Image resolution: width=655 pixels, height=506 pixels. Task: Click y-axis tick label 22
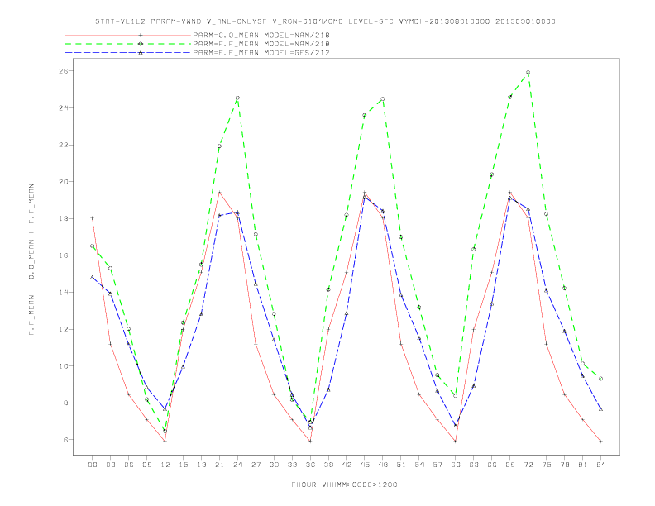[62, 145]
